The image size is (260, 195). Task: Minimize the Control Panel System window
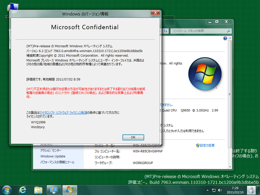[x=210, y=22]
